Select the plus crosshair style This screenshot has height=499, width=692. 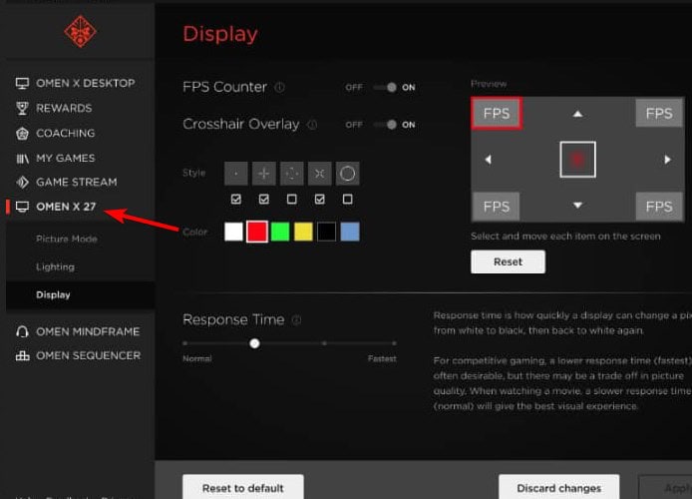click(x=264, y=174)
